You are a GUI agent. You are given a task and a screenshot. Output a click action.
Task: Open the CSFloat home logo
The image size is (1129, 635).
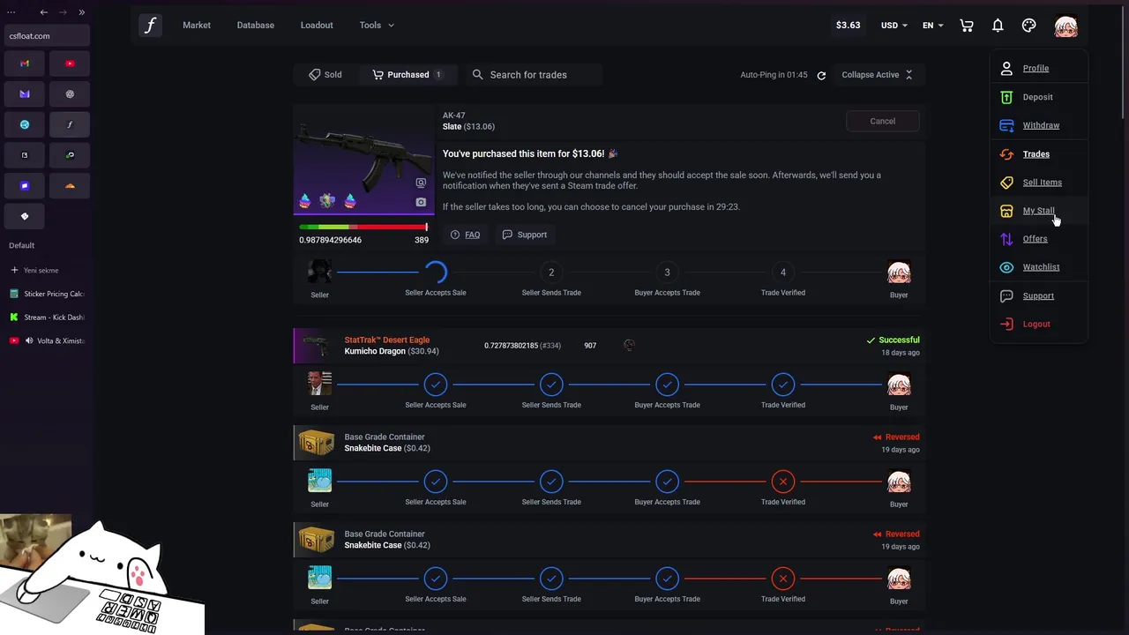tap(150, 26)
